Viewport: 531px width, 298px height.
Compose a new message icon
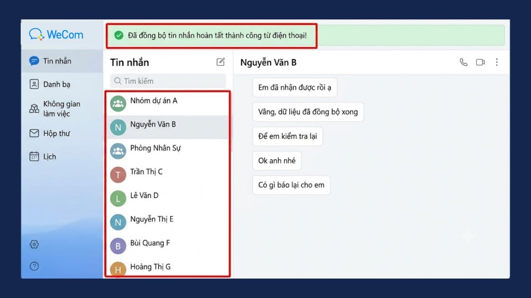(x=221, y=62)
